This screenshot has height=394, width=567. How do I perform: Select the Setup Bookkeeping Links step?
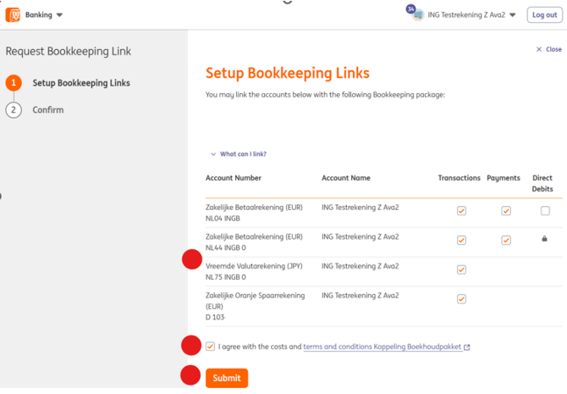coord(80,83)
